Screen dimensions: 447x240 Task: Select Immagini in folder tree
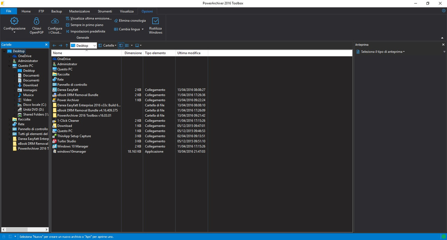point(30,90)
